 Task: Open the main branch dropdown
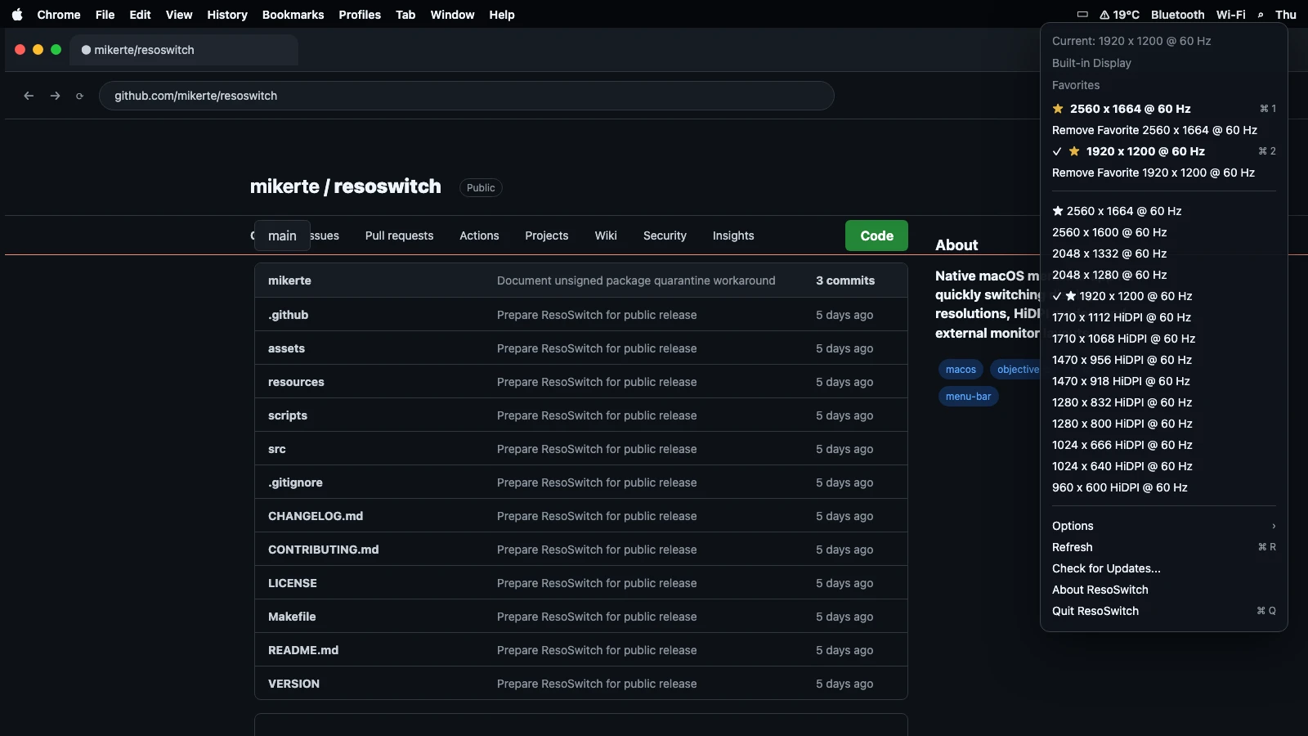coord(282,236)
